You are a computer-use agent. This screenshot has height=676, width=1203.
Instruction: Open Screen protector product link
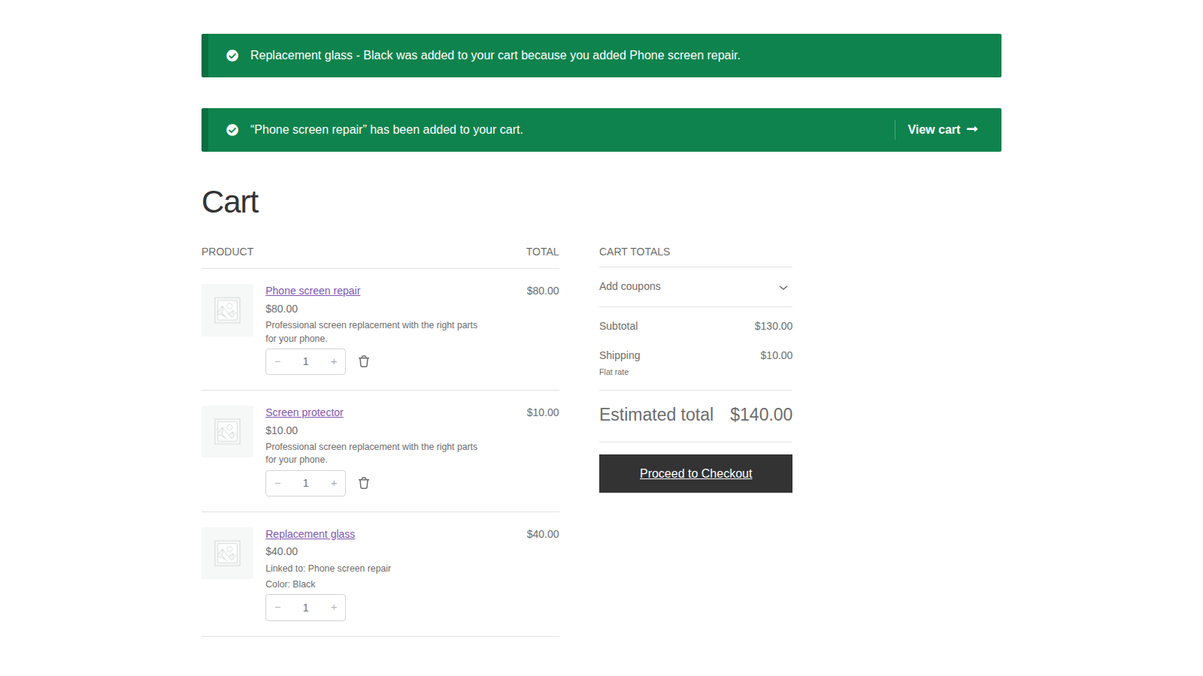(305, 412)
